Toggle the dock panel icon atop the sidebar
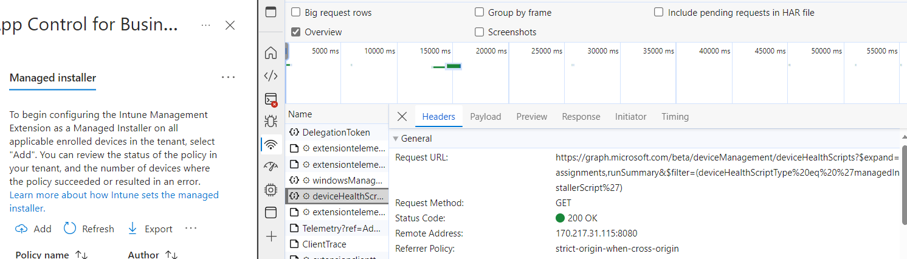 [271, 12]
